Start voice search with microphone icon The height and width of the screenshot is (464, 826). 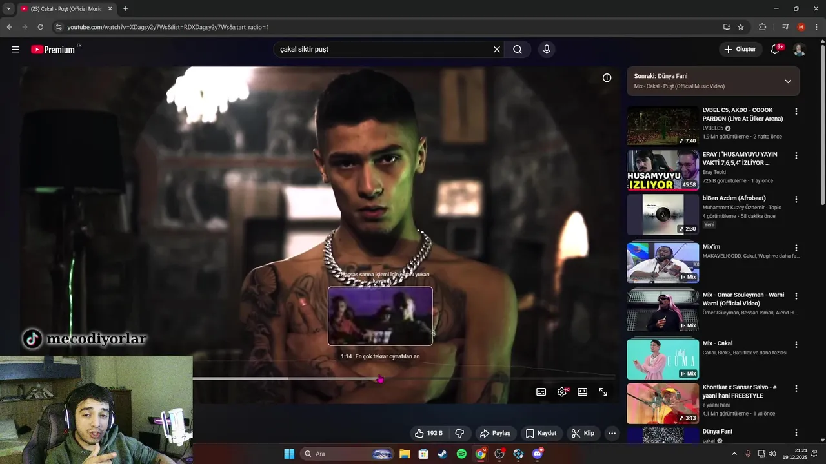tap(547, 50)
